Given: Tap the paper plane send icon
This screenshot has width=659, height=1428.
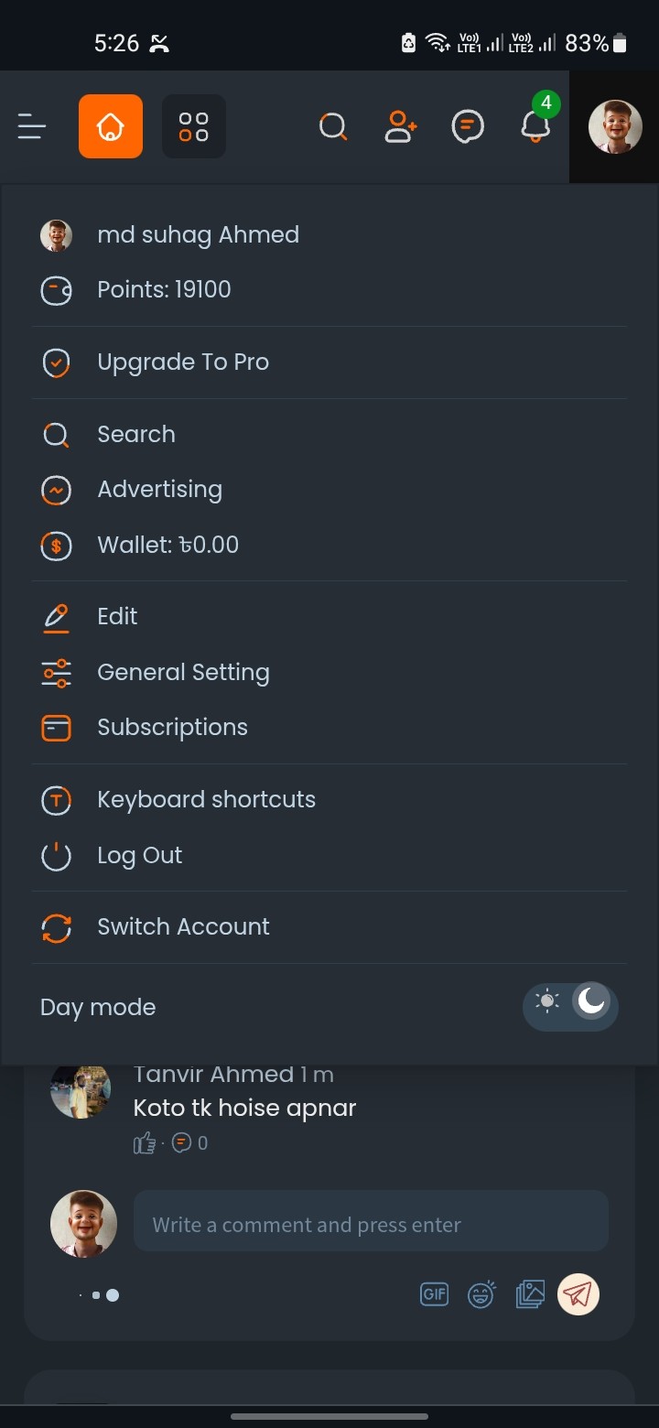Looking at the screenshot, I should [x=578, y=1294].
